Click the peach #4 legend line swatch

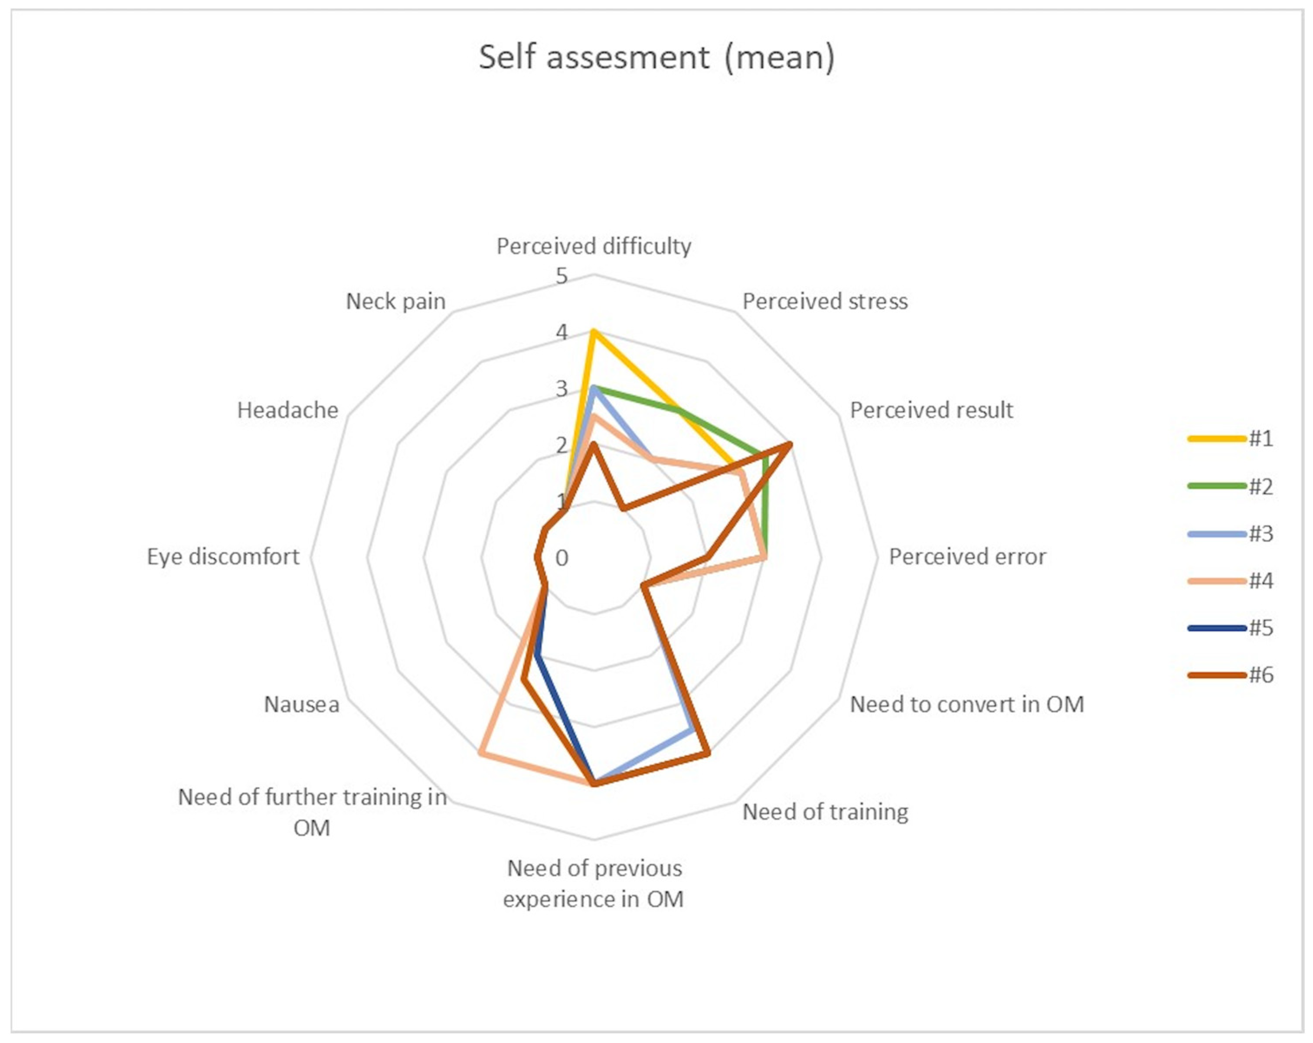point(1216,580)
